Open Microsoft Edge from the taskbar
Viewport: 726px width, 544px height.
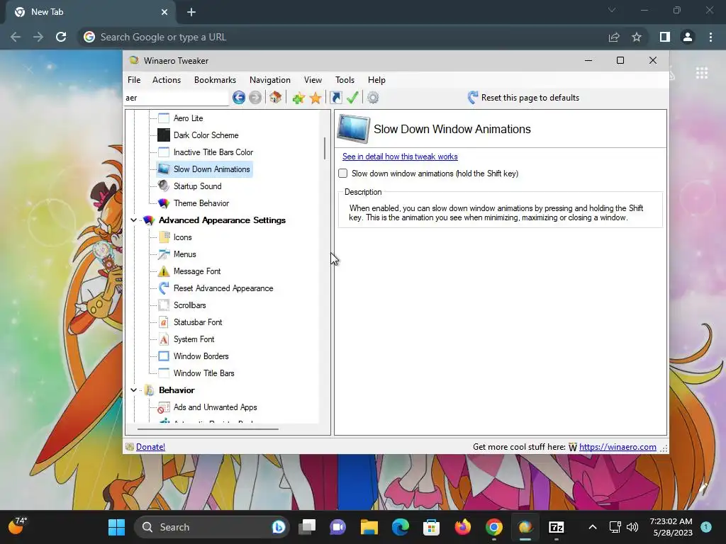401,527
